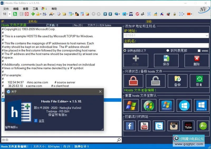
Task: Click the 保存 save button
Action: coord(166,61)
